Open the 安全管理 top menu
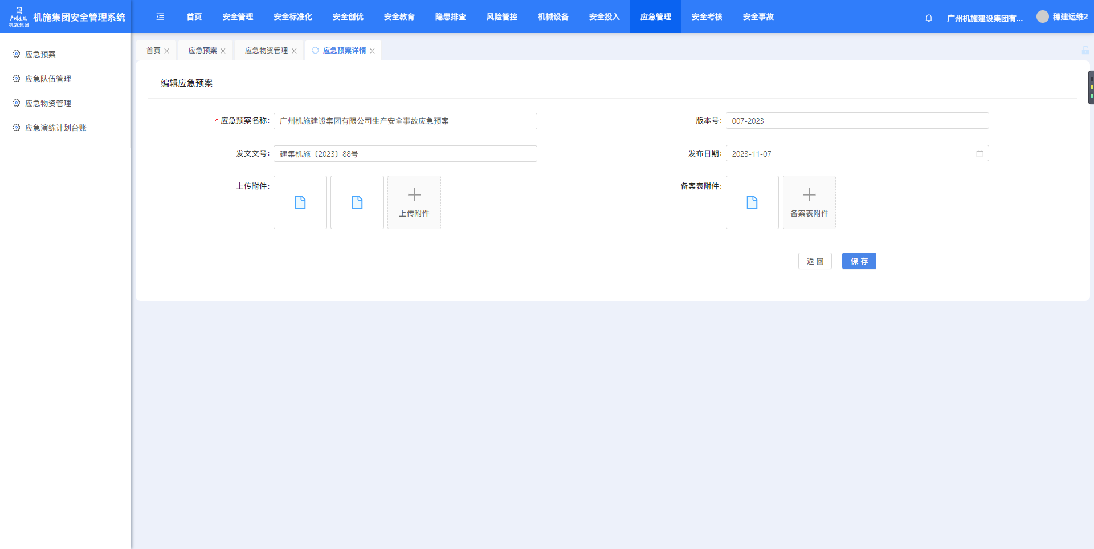1094x549 pixels. tap(238, 17)
